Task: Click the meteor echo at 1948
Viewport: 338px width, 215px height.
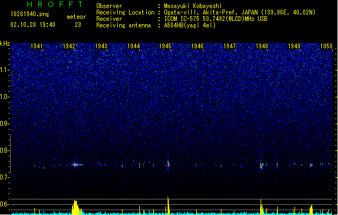Action: tap(262, 166)
